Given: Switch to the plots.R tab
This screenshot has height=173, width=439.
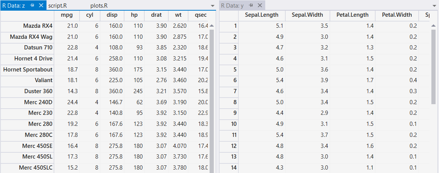Looking at the screenshot, I should coord(99,6).
